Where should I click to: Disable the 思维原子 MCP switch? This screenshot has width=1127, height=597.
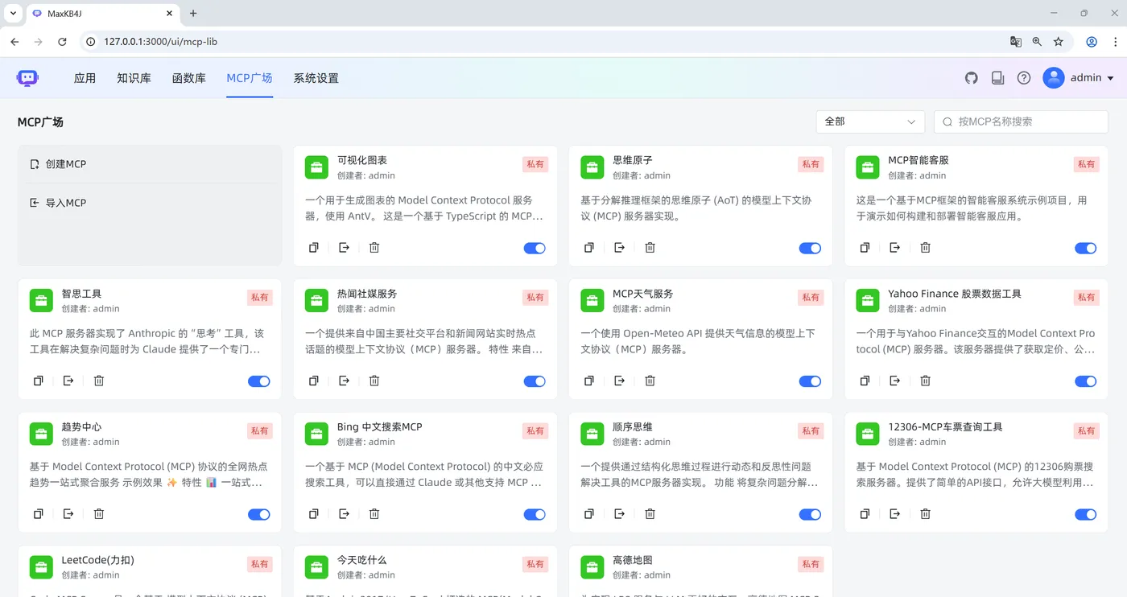click(x=810, y=248)
